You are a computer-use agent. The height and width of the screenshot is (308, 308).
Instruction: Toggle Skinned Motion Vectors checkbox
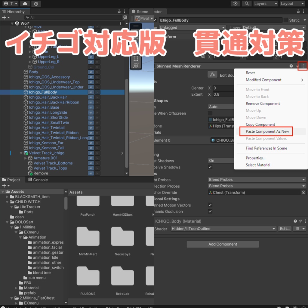210,205
